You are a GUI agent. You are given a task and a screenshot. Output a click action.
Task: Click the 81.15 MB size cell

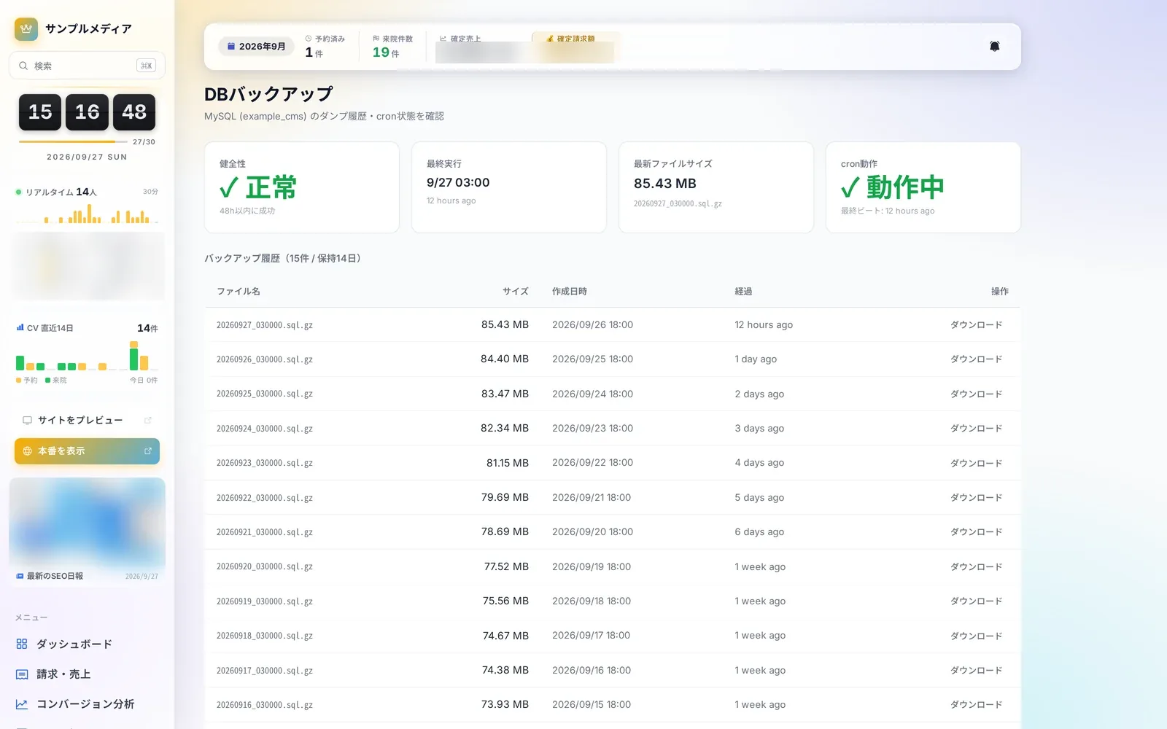(x=508, y=463)
